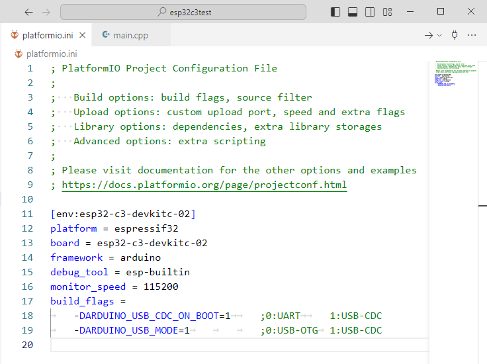Maximize the VS Code window

pyautogui.click(x=441, y=12)
